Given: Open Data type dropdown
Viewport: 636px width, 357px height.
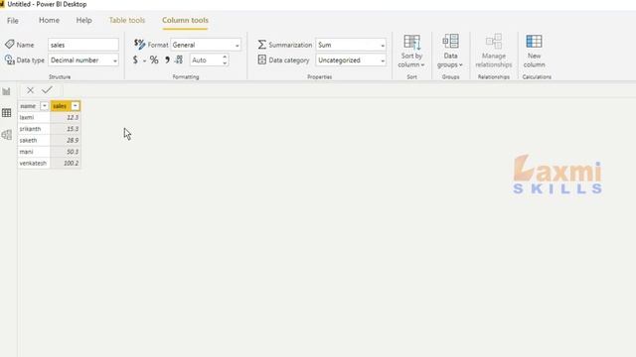Looking at the screenshot, I should point(83,59).
